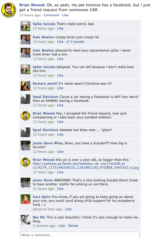Open Bee Mo's black-and-white avatar
The image size is (155, 238).
click(x=26, y=220)
